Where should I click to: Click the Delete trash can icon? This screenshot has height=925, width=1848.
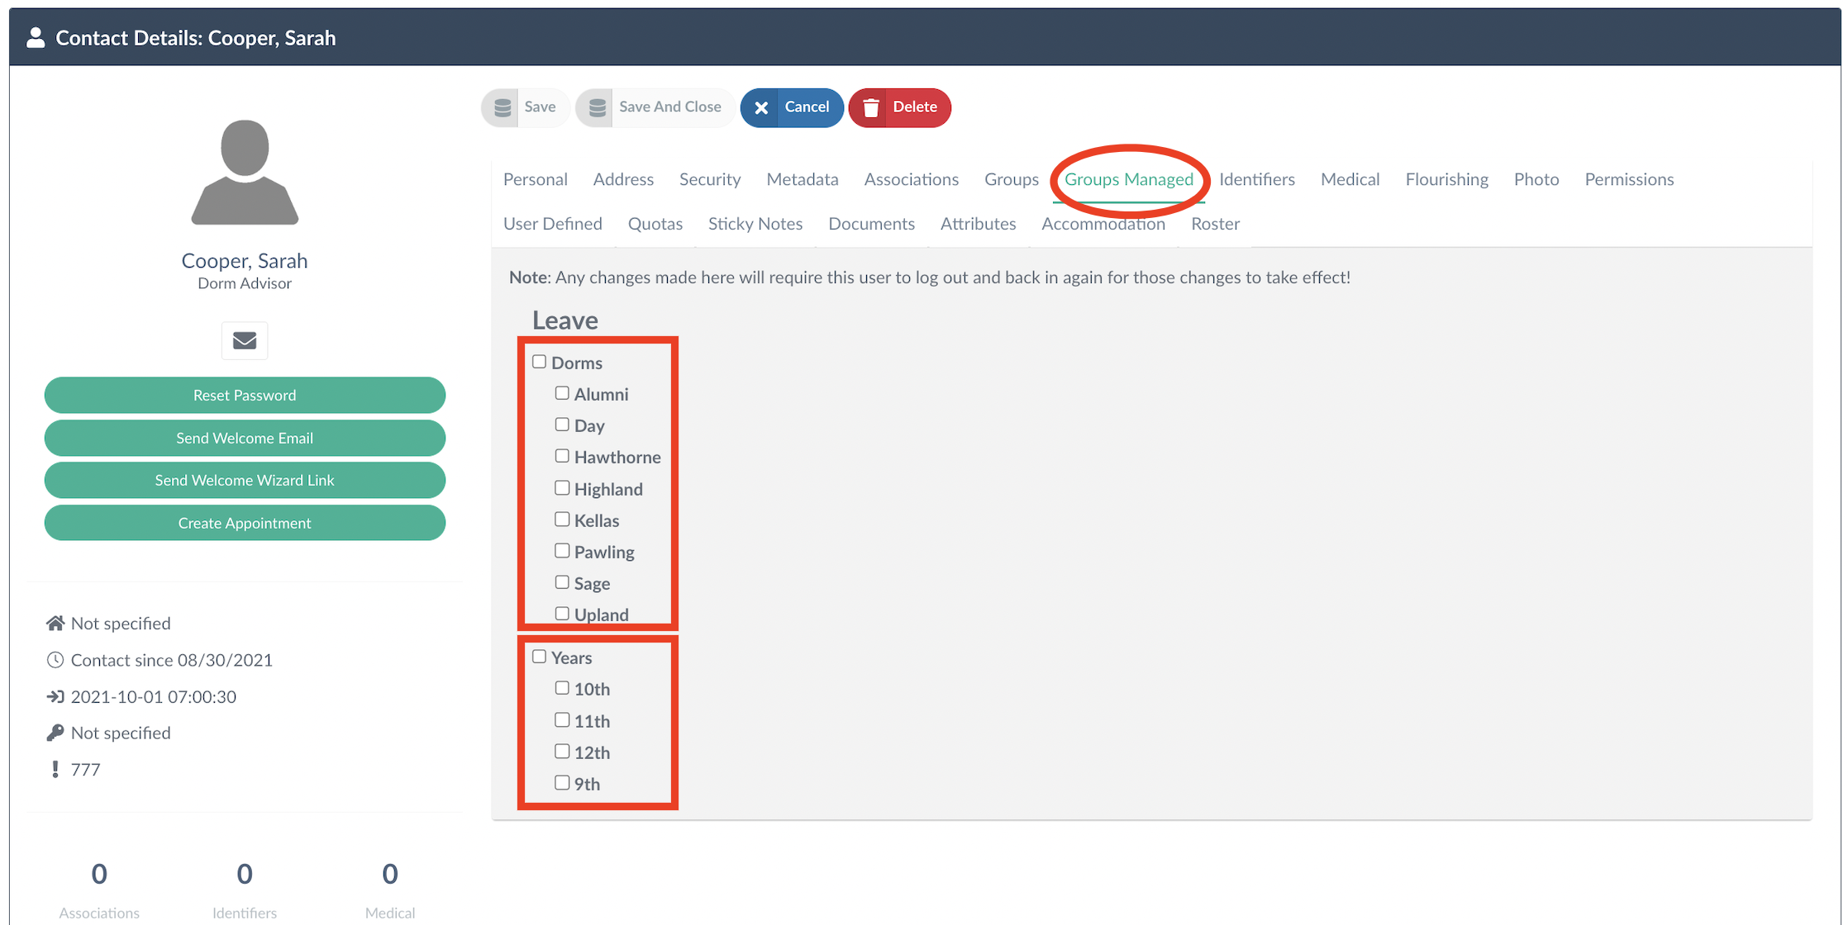point(870,107)
